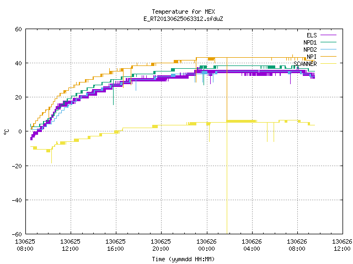Image resolution: width=353 pixels, height=264 pixels.
Task: Click the chart title 'Temperature for MEX'
Action: click(x=183, y=12)
